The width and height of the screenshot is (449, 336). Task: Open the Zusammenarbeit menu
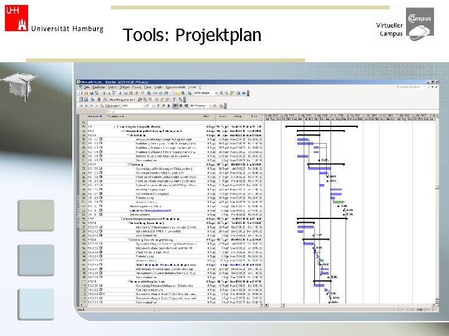(175, 87)
